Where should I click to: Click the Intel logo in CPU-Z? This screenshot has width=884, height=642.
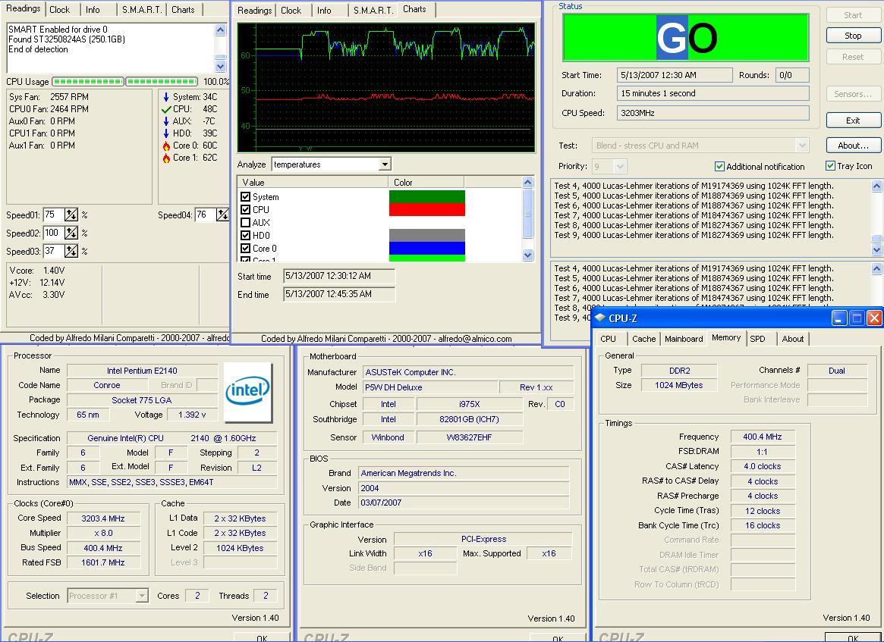249,392
